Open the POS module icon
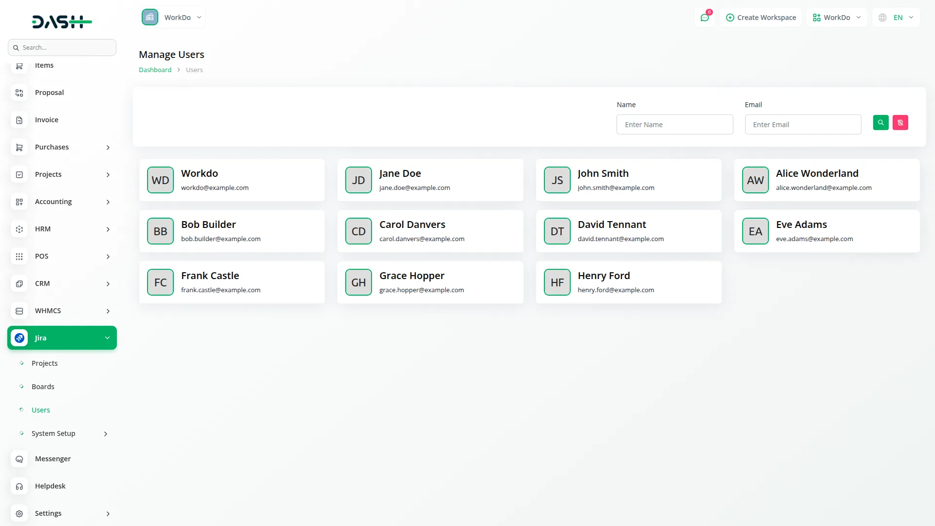This screenshot has height=526, width=935. pyautogui.click(x=19, y=256)
